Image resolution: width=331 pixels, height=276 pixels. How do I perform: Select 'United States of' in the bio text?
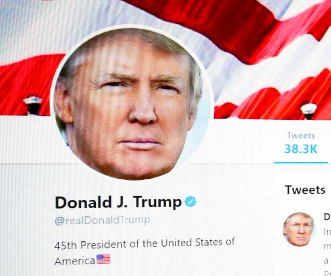[x=198, y=242]
